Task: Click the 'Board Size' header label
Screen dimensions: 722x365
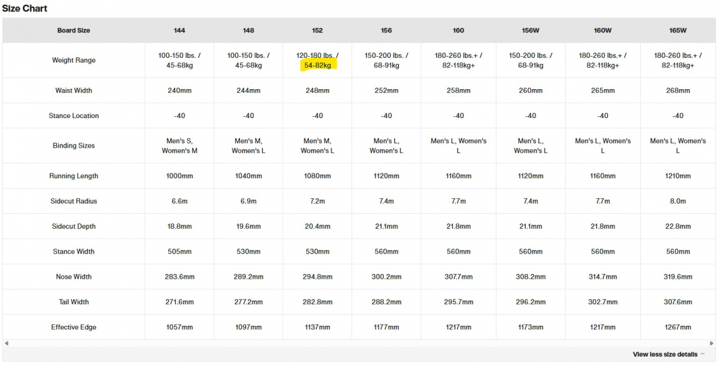Action: pyautogui.click(x=73, y=30)
